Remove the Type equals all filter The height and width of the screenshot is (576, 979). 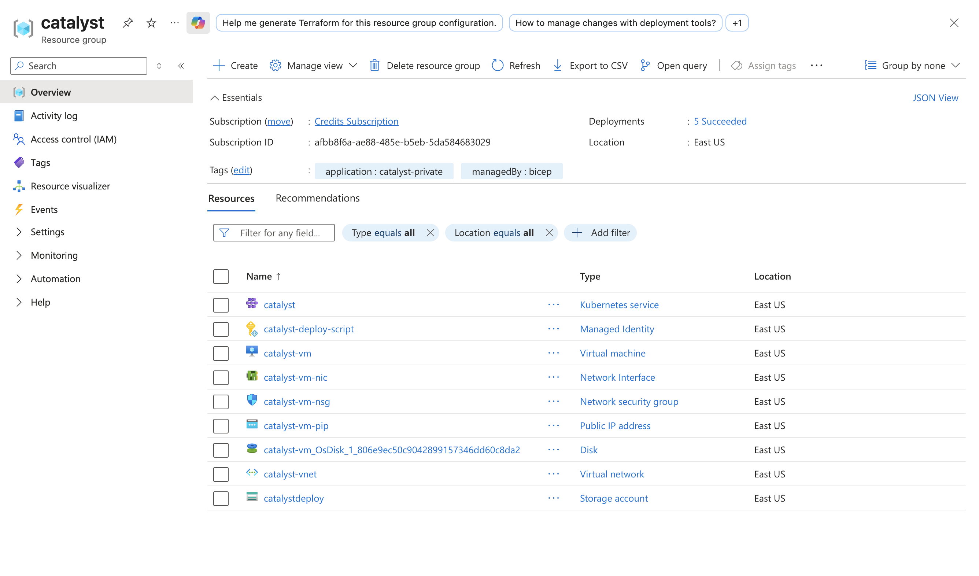click(430, 233)
